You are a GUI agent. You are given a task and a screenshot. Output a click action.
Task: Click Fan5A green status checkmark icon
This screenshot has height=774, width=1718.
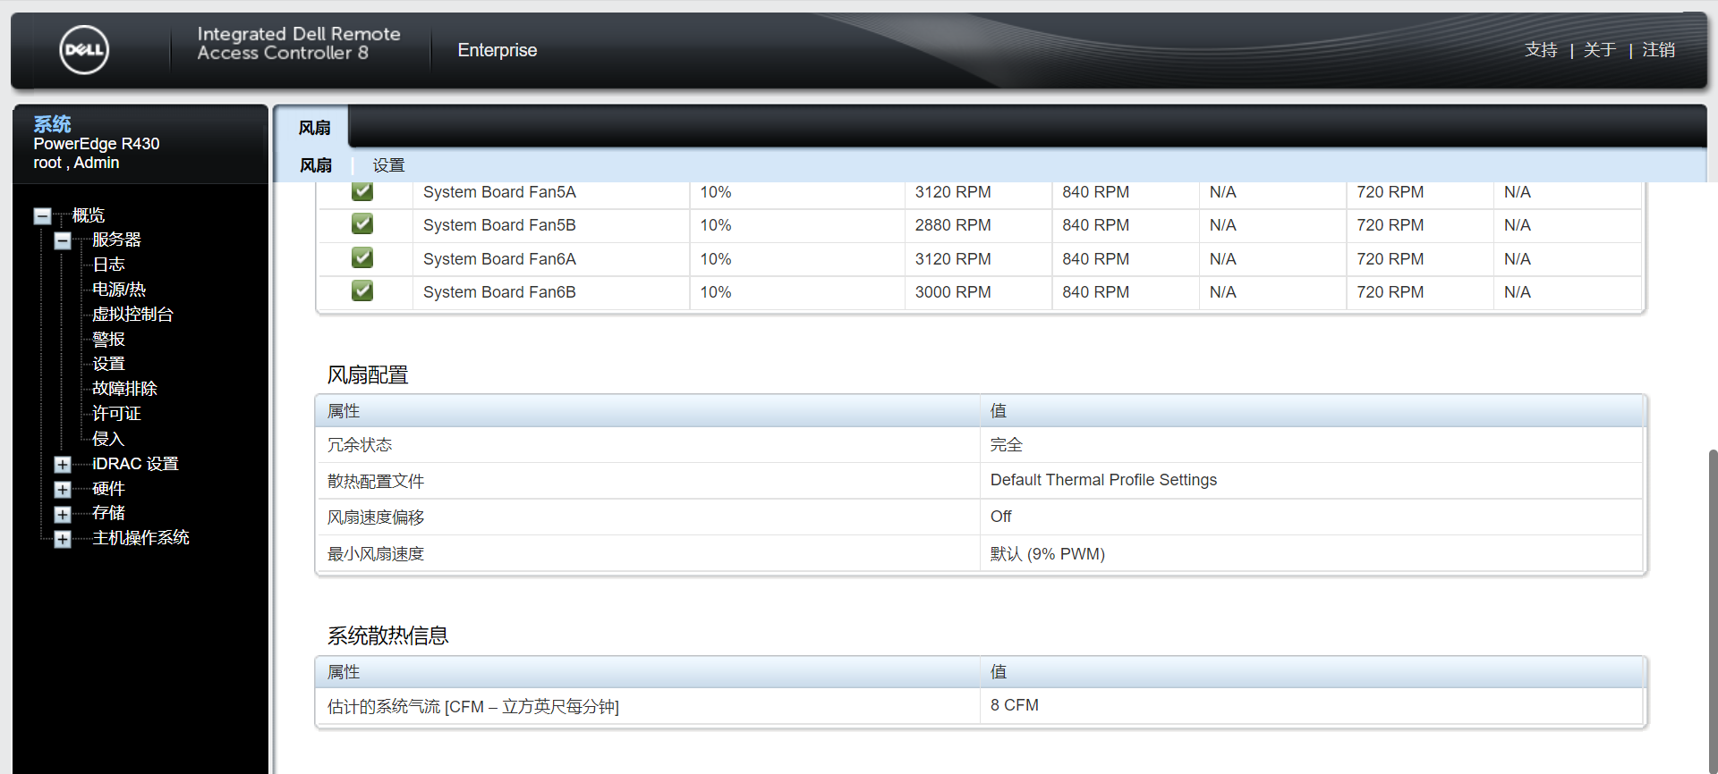(362, 190)
